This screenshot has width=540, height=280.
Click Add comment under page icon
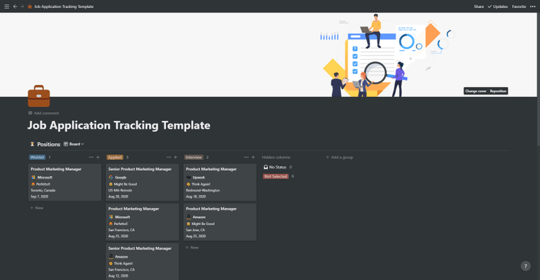44,113
